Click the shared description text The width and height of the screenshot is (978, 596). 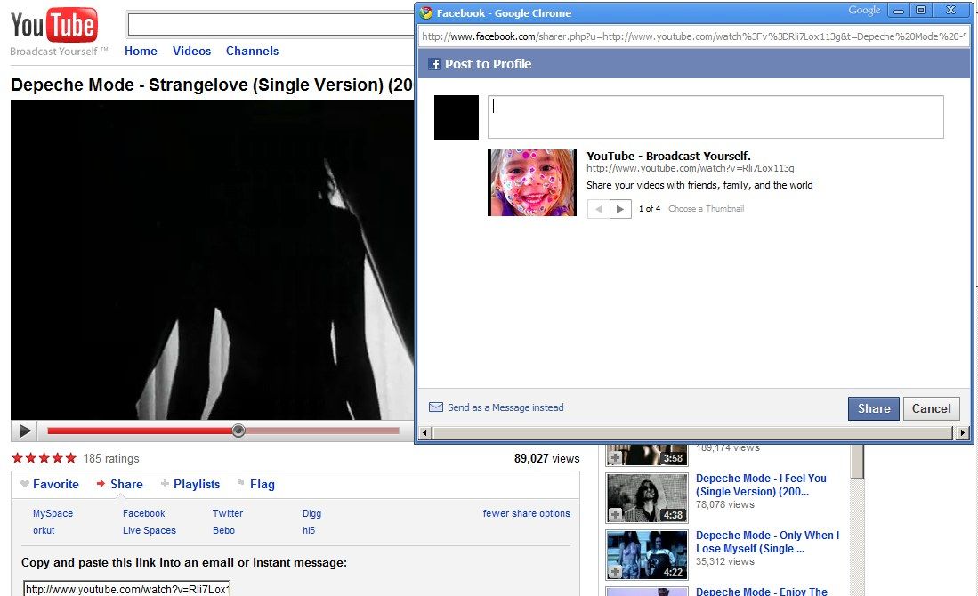point(699,185)
